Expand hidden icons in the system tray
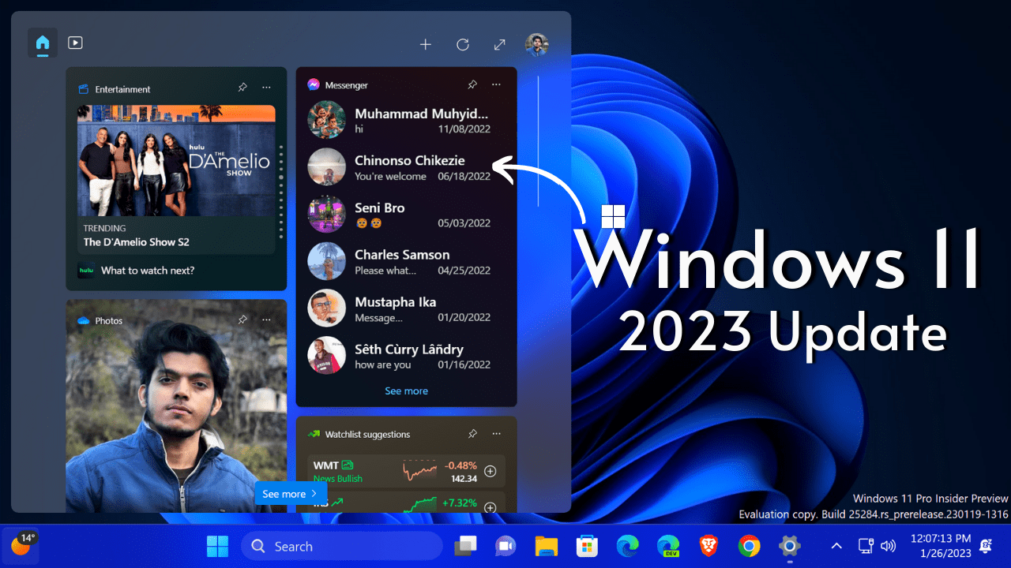Image resolution: width=1011 pixels, height=568 pixels. pos(836,545)
